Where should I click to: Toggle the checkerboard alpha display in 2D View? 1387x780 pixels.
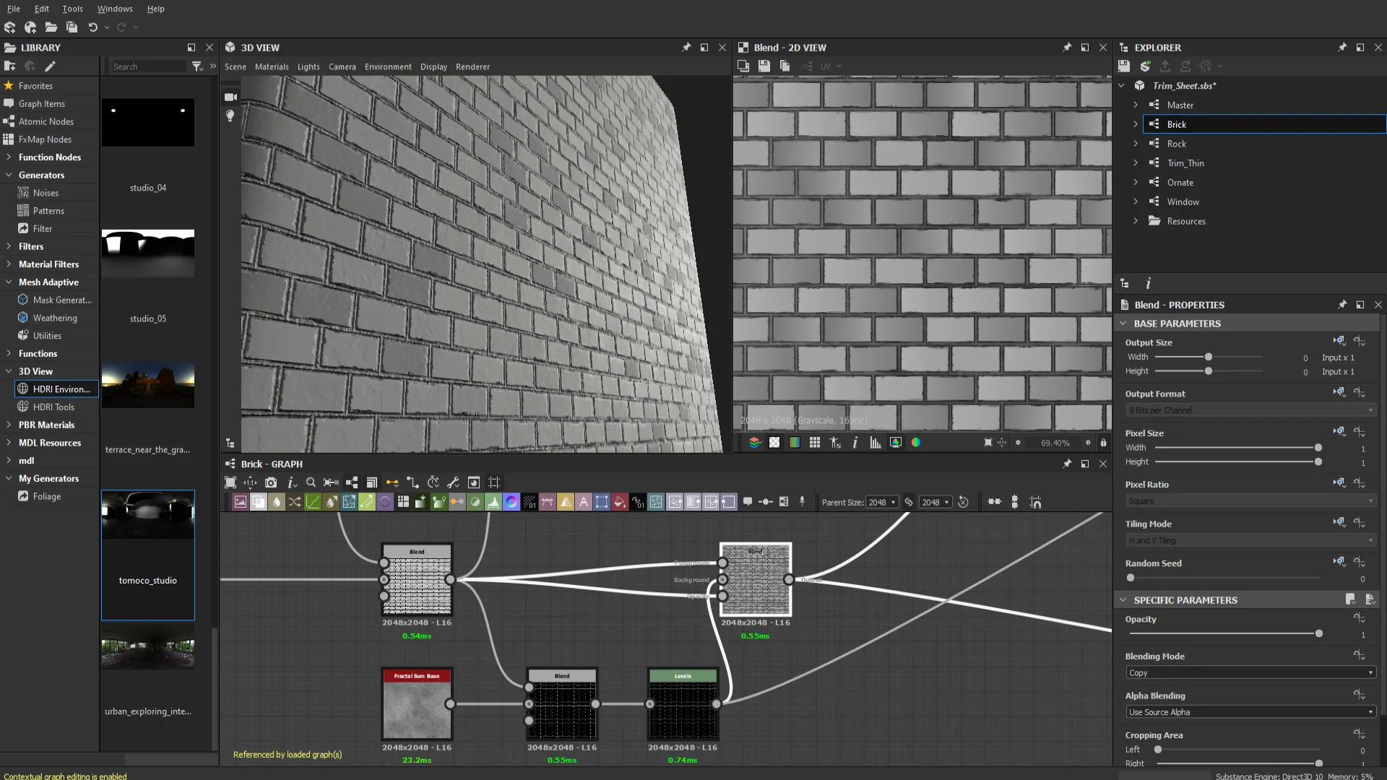774,443
